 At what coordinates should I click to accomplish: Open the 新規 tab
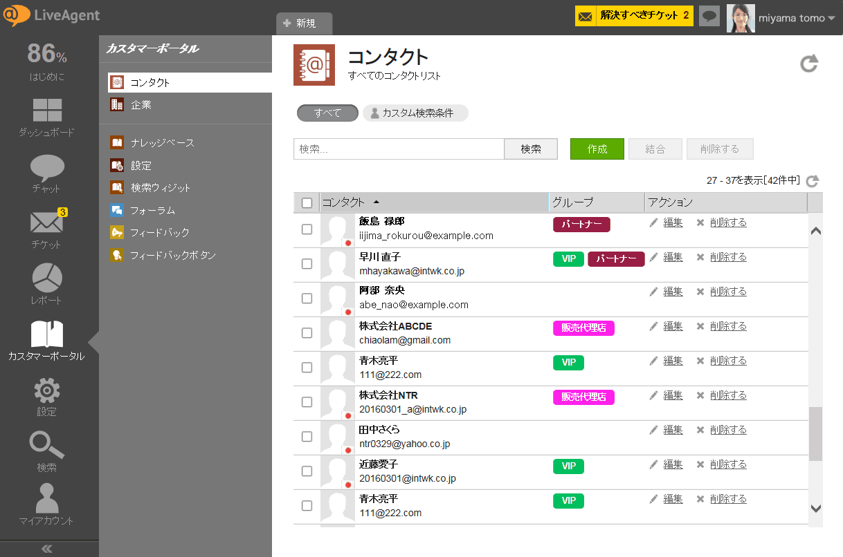(x=304, y=23)
